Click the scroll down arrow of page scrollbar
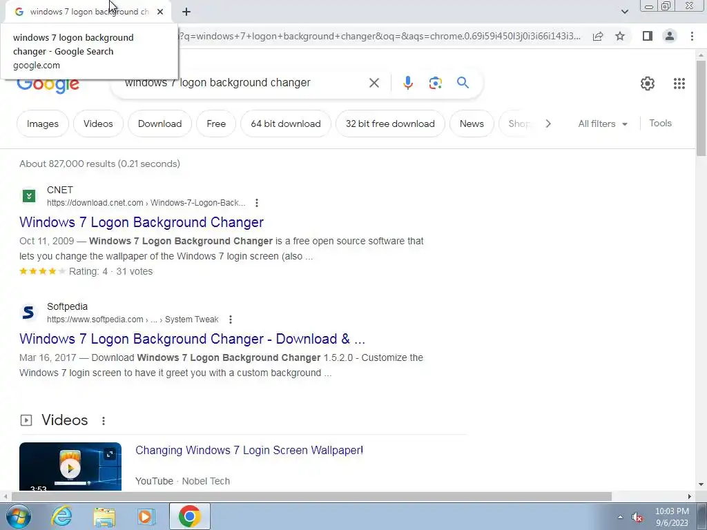707x530 pixels. tap(701, 485)
